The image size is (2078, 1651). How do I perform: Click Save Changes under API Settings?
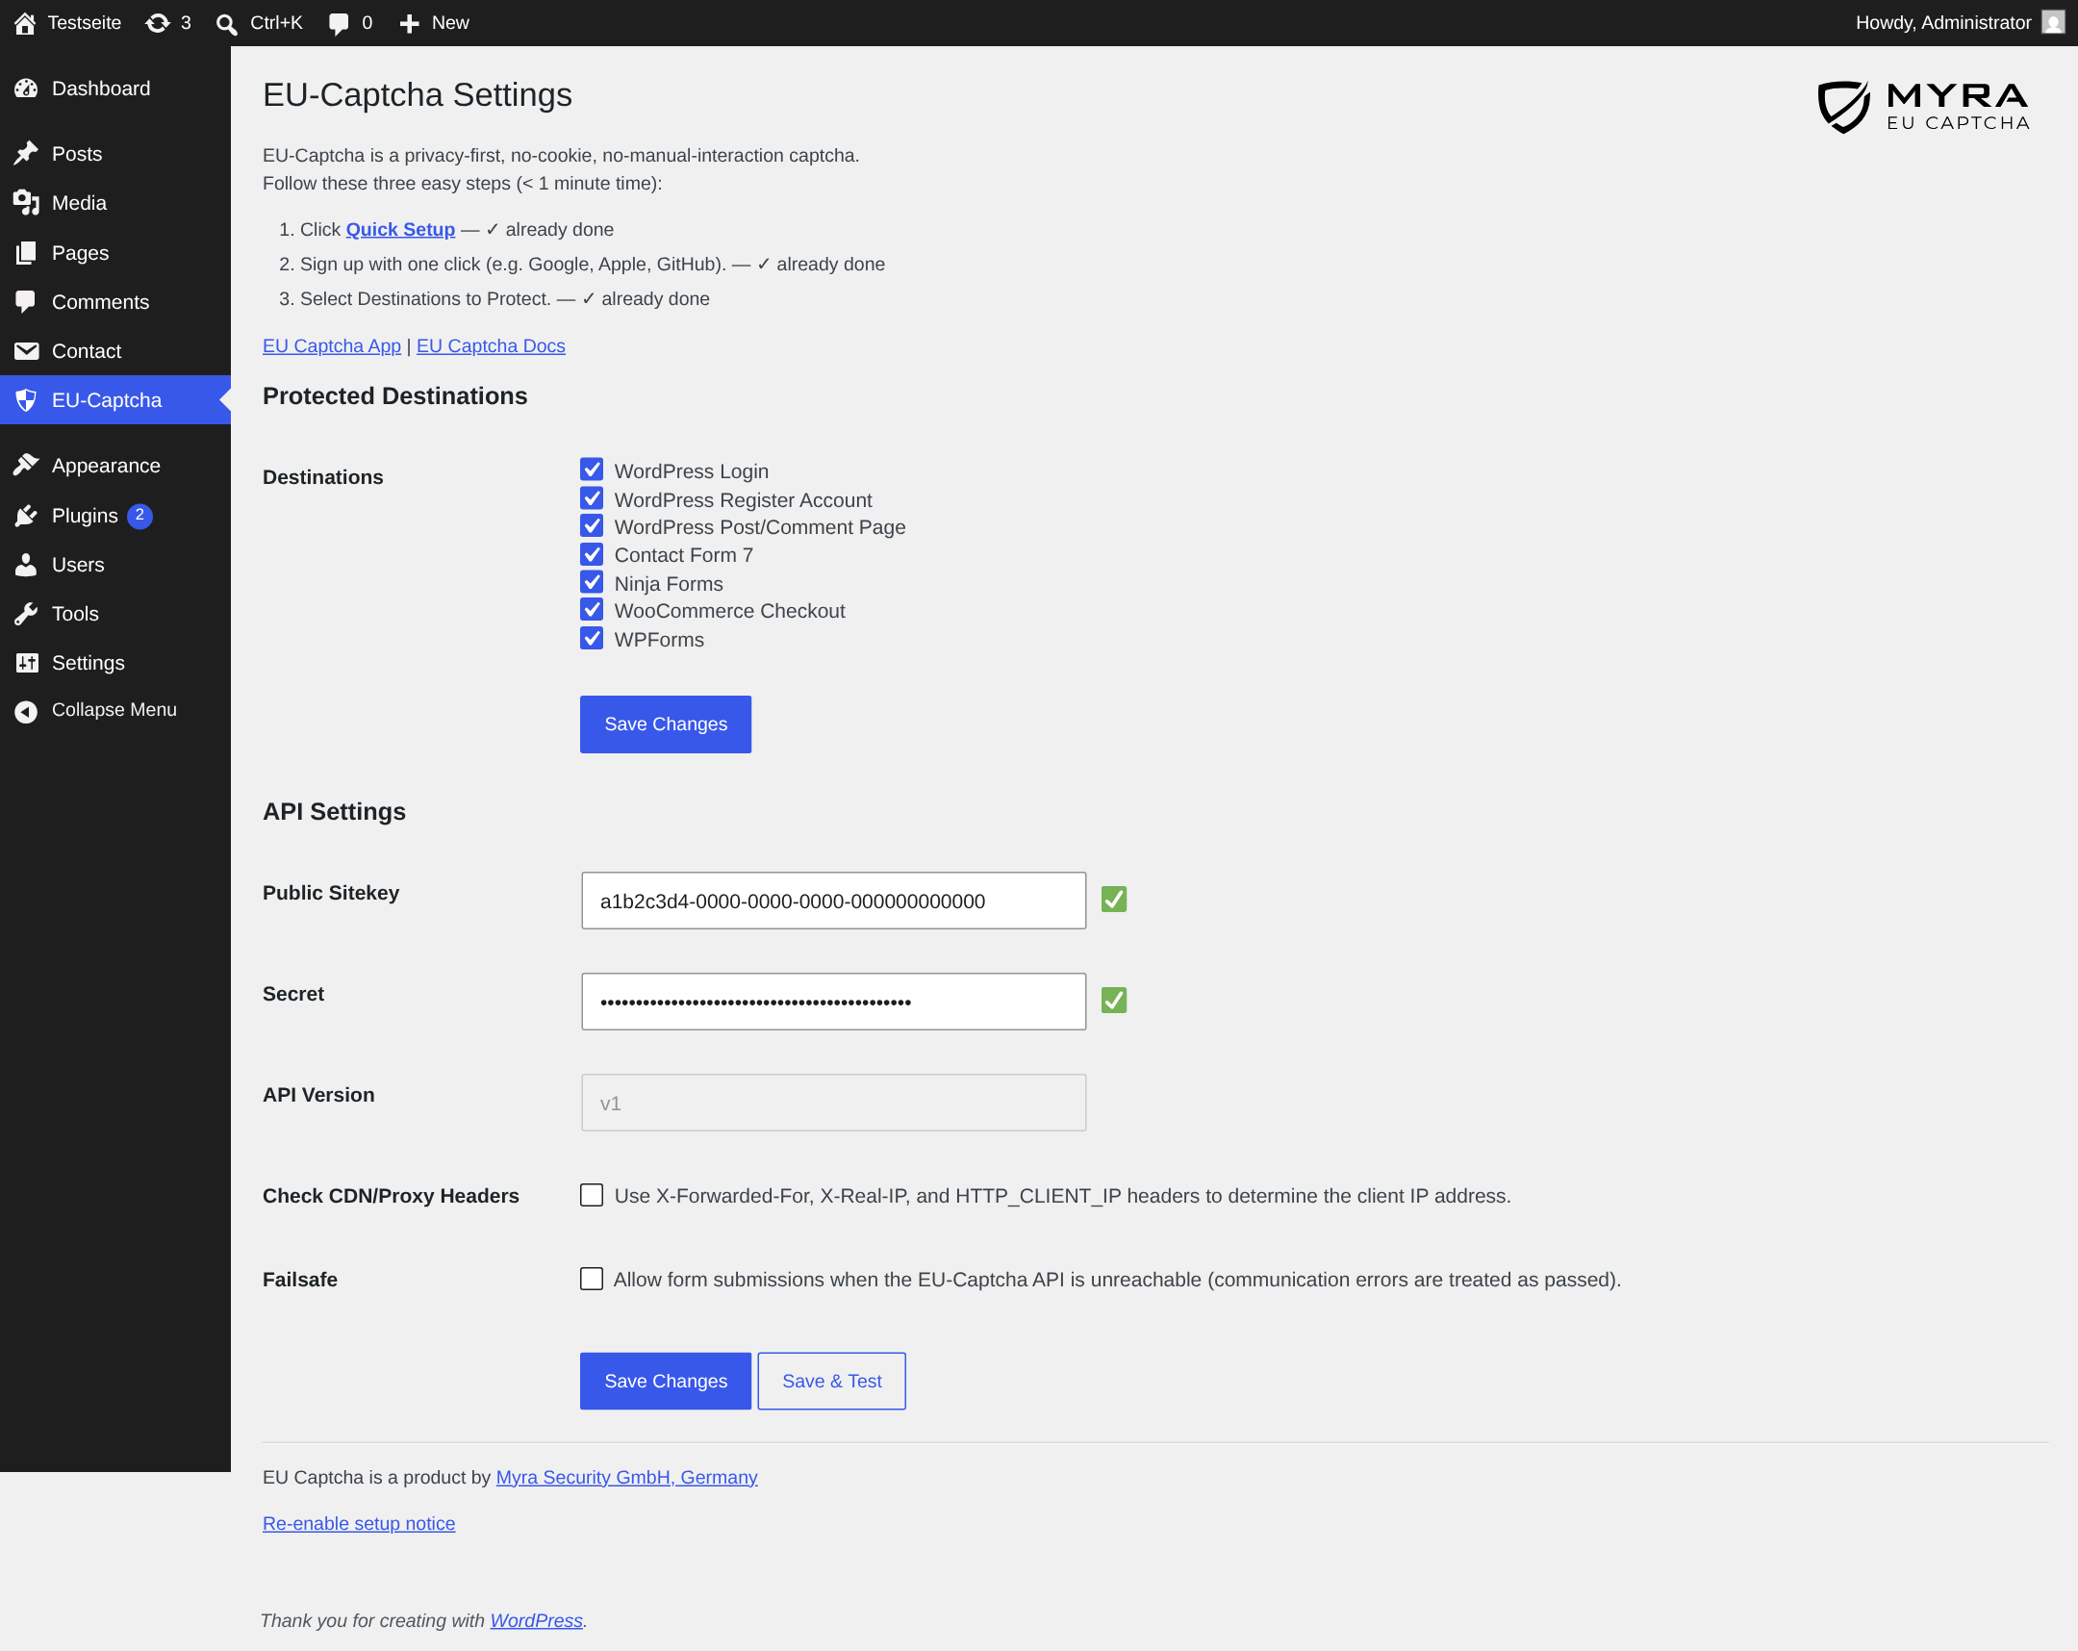(665, 1382)
